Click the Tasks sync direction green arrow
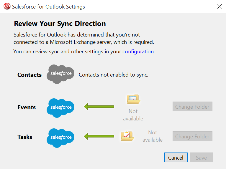Image resolution: width=226 pixels, height=169 pixels. (99, 136)
